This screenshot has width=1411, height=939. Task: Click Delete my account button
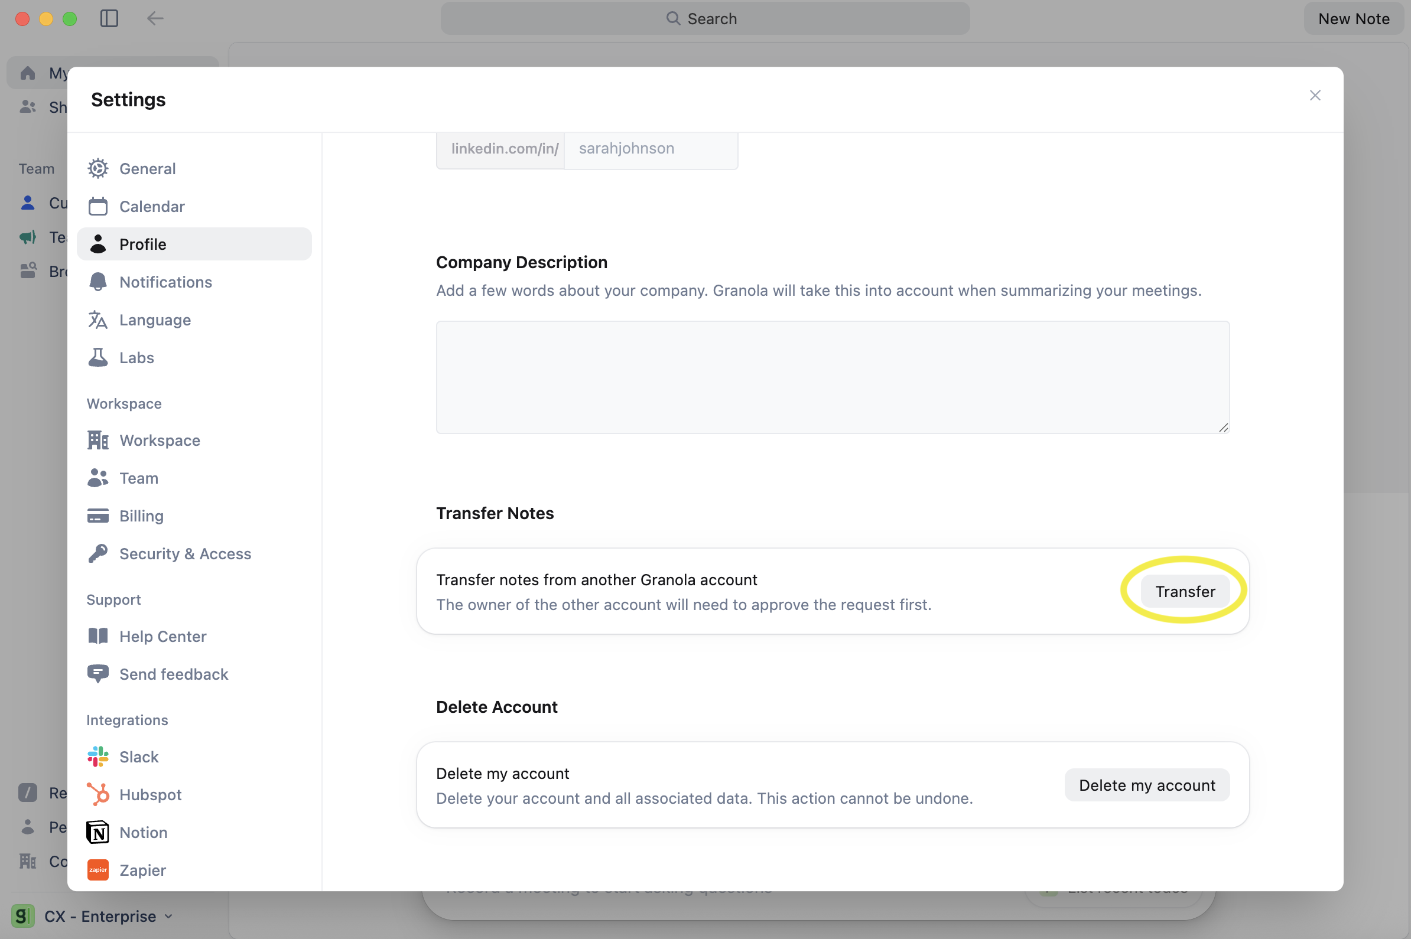pyautogui.click(x=1147, y=785)
